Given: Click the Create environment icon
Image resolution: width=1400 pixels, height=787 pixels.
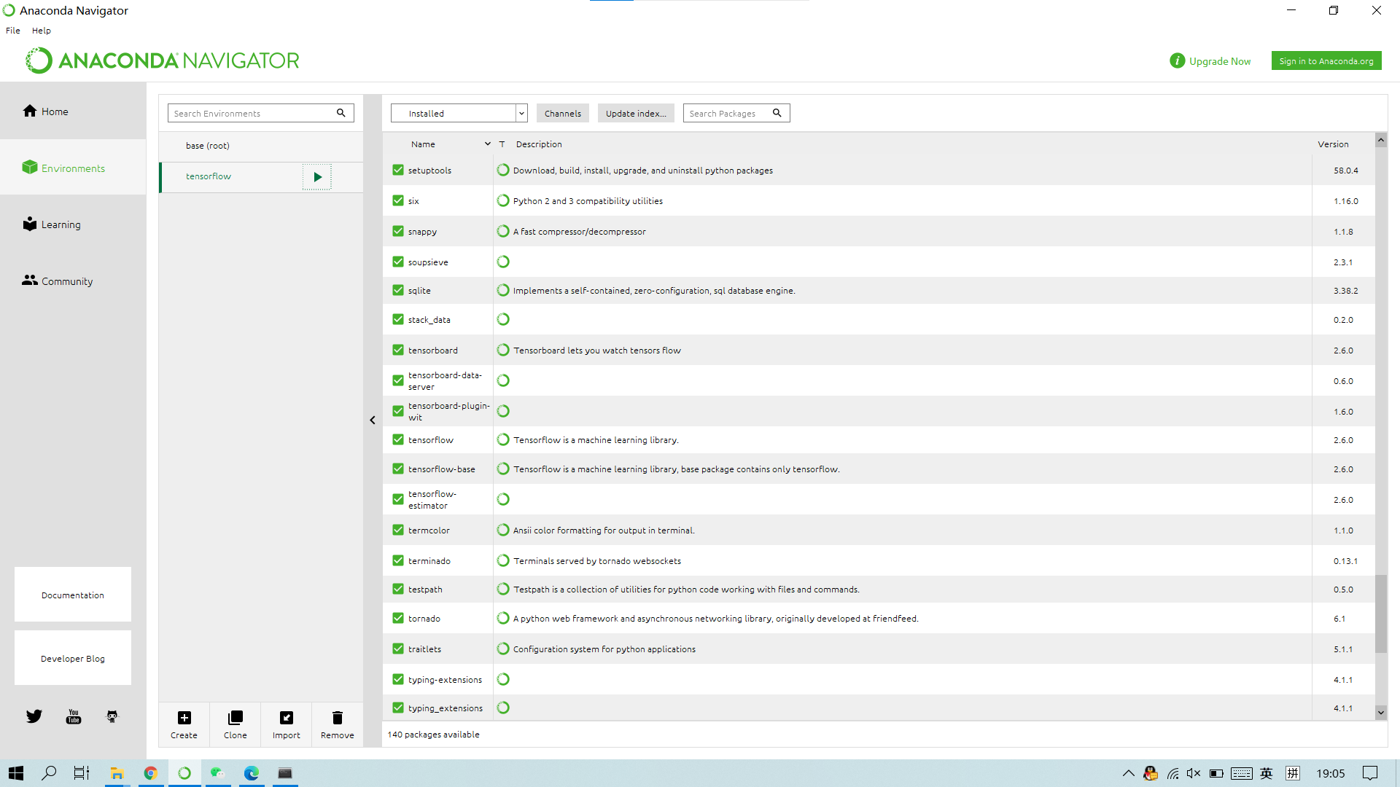Looking at the screenshot, I should pos(184,718).
